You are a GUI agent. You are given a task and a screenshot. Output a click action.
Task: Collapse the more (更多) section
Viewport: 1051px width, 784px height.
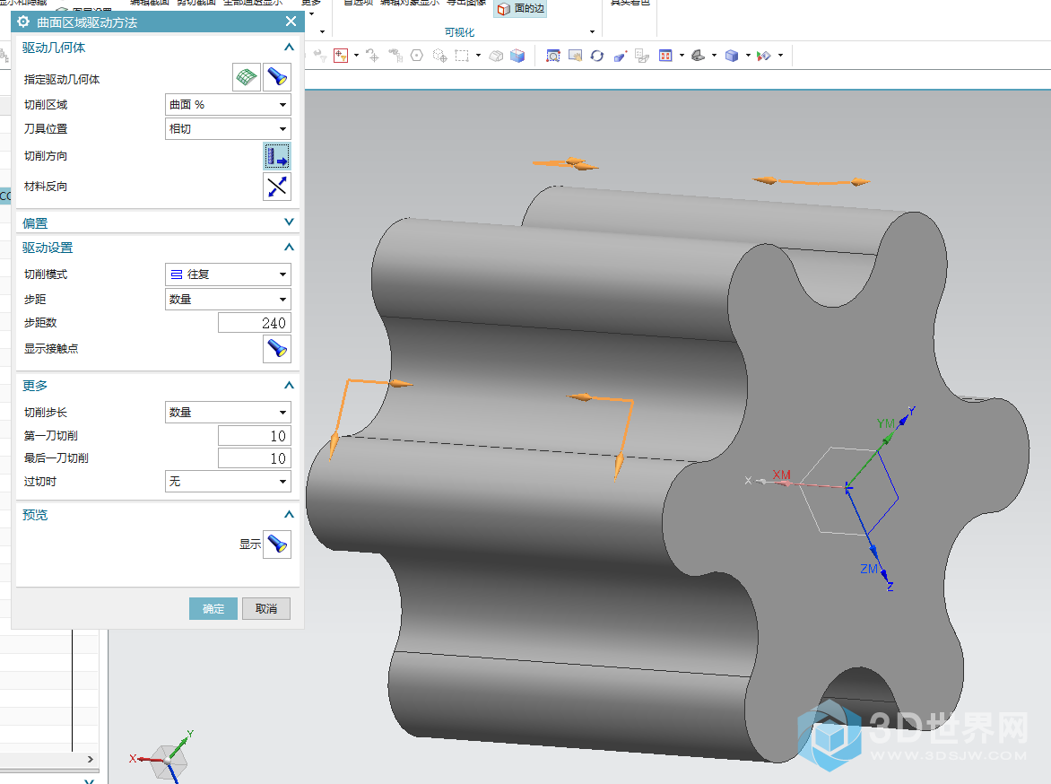coord(289,385)
